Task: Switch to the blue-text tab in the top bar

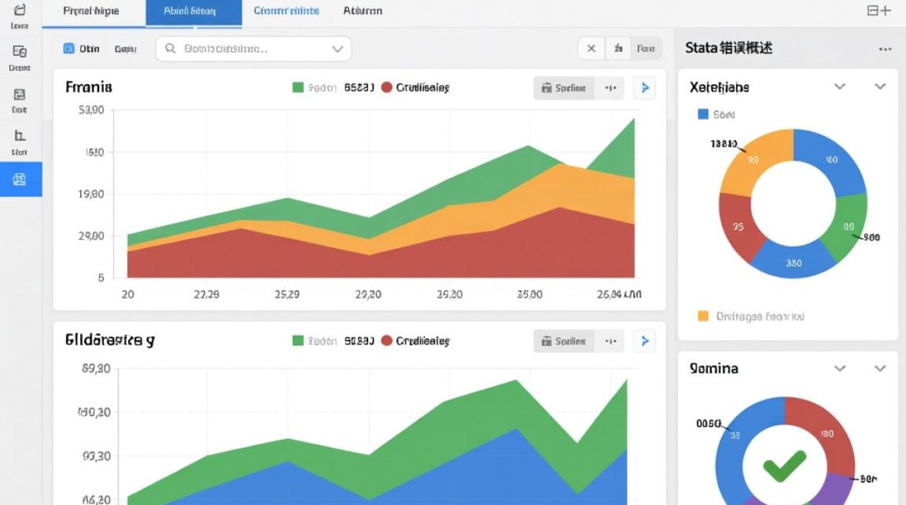Action: [286, 11]
